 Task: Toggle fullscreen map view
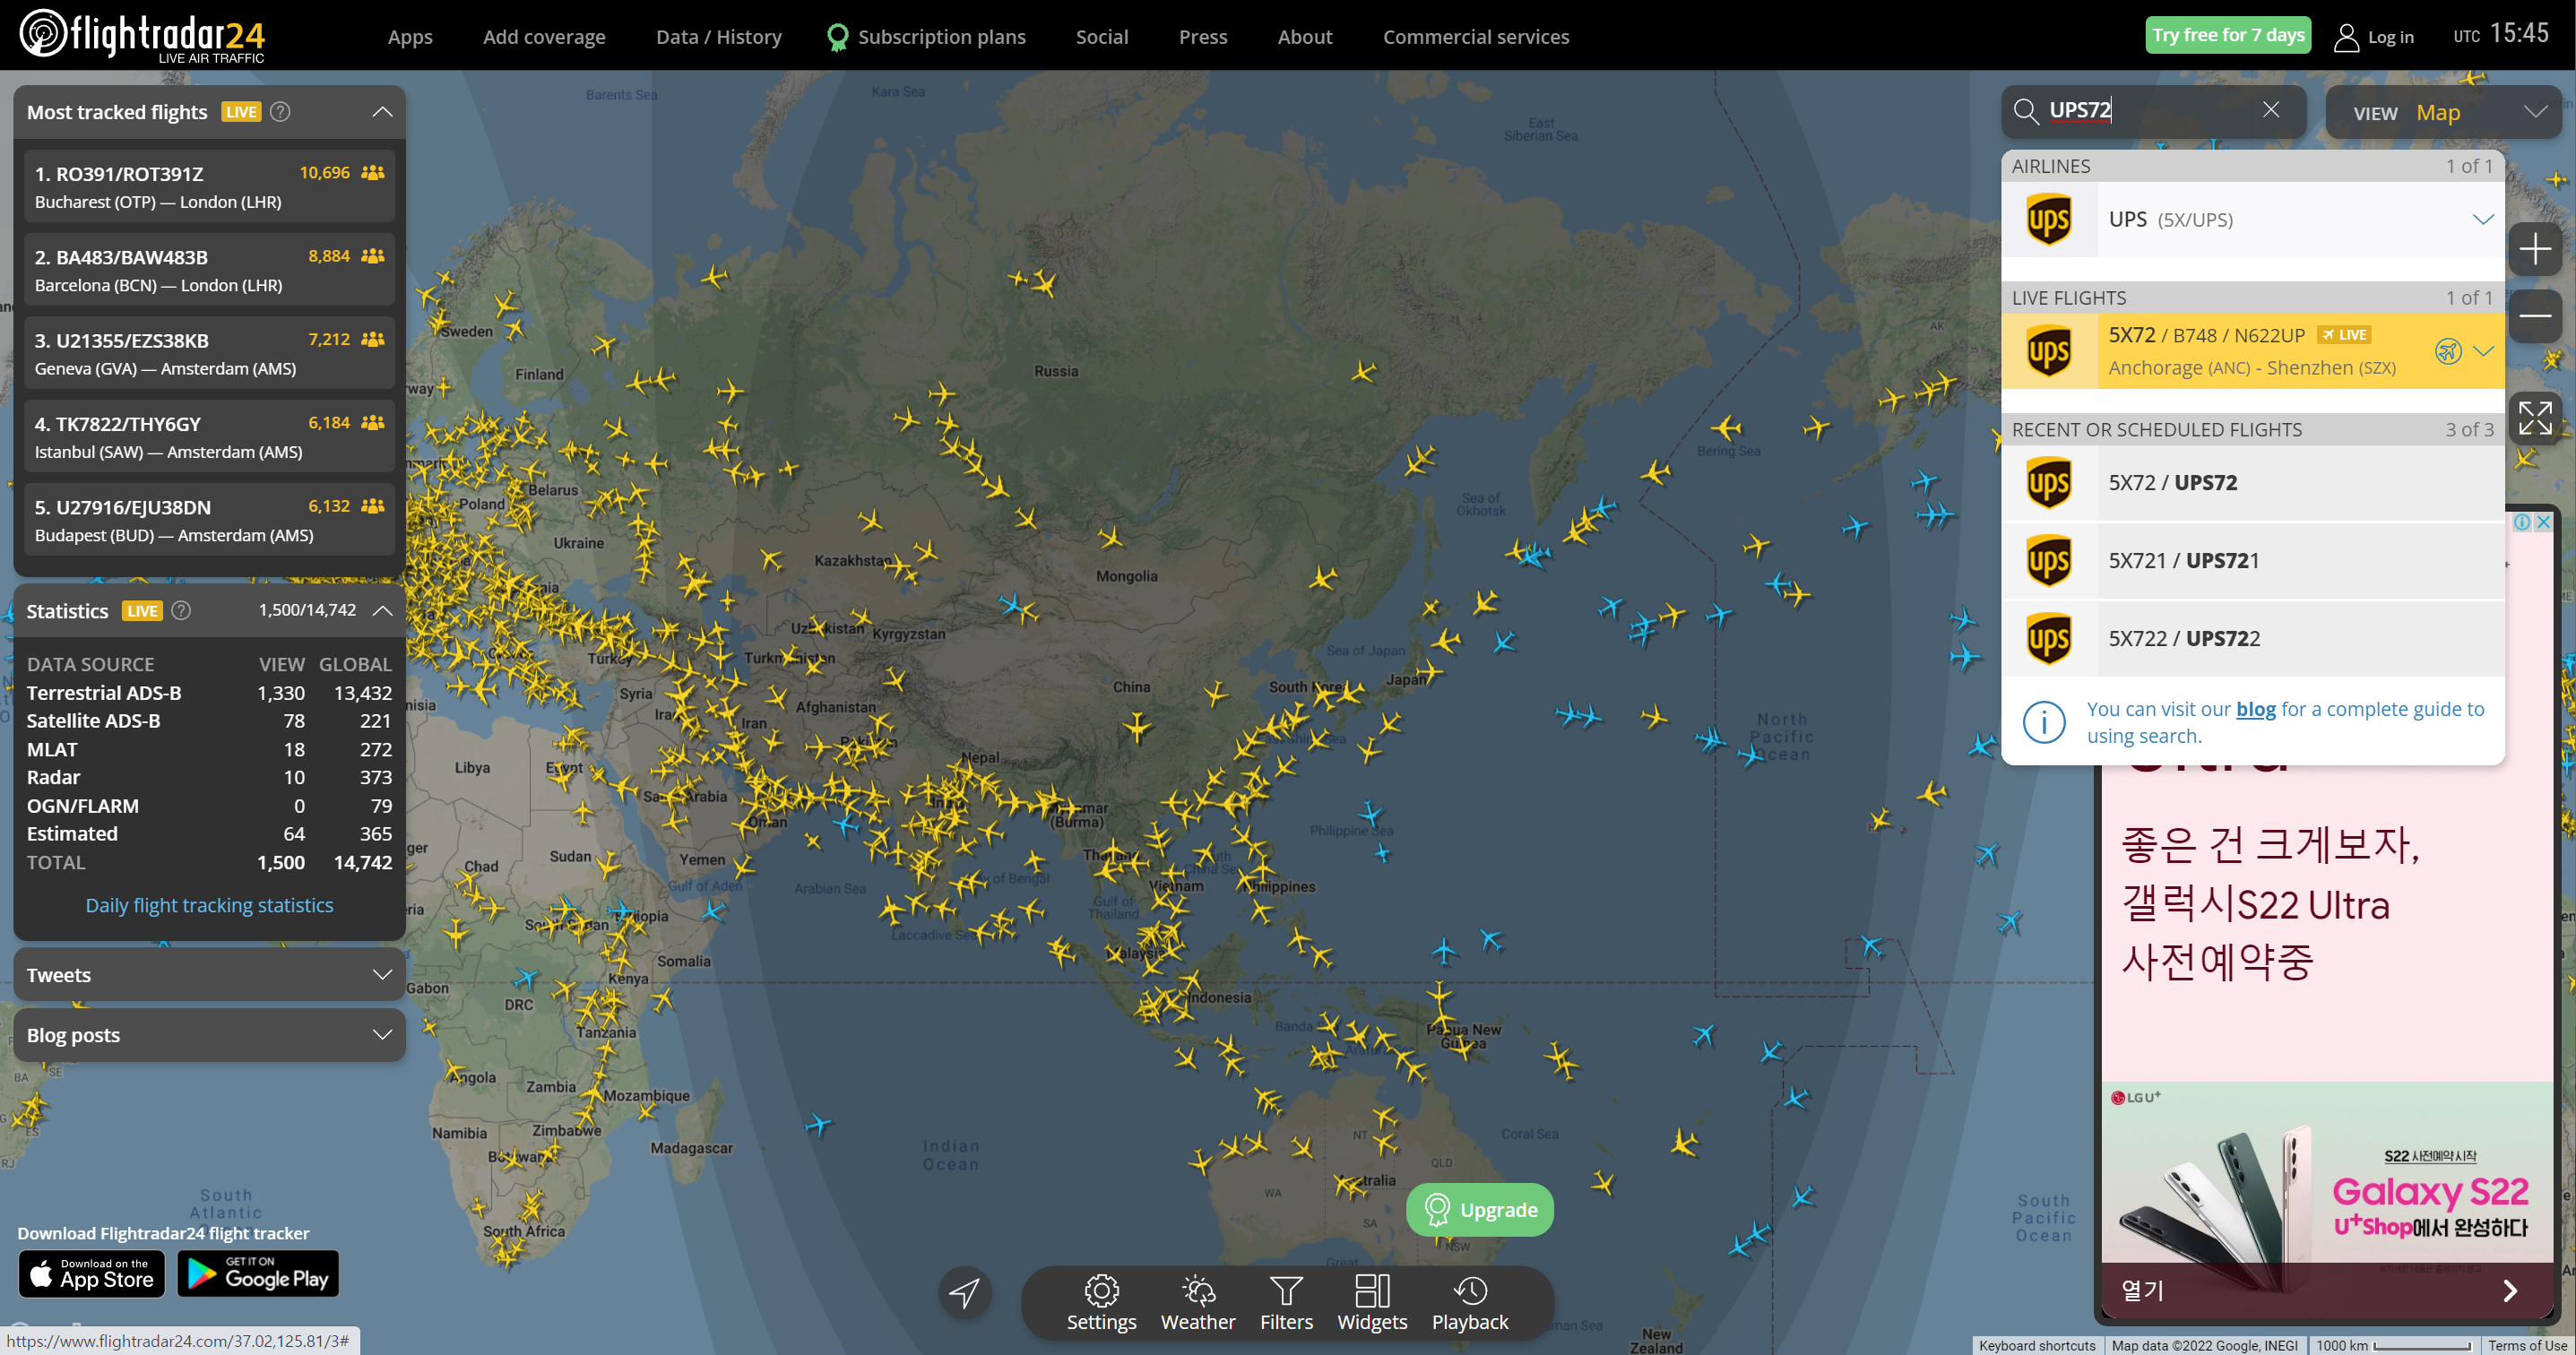(x=2534, y=417)
